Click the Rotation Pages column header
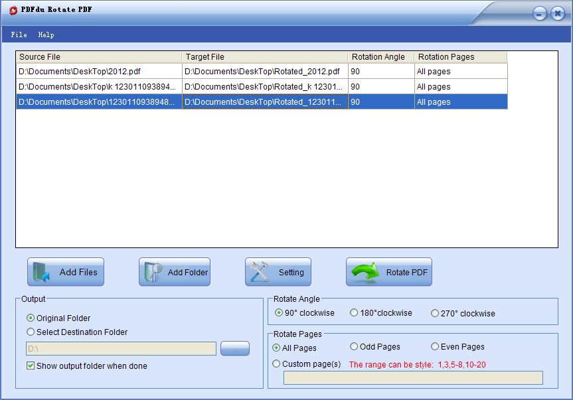 point(461,57)
